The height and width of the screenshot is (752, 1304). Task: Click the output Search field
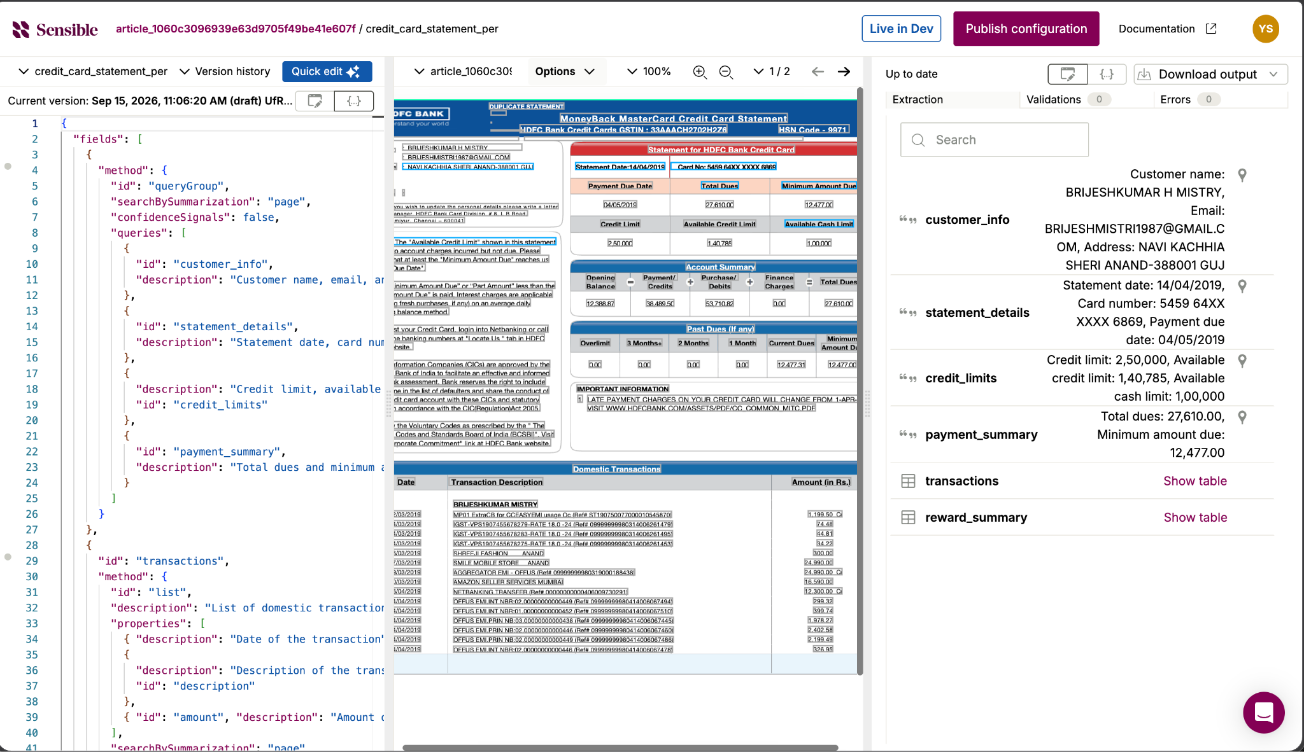[994, 140]
